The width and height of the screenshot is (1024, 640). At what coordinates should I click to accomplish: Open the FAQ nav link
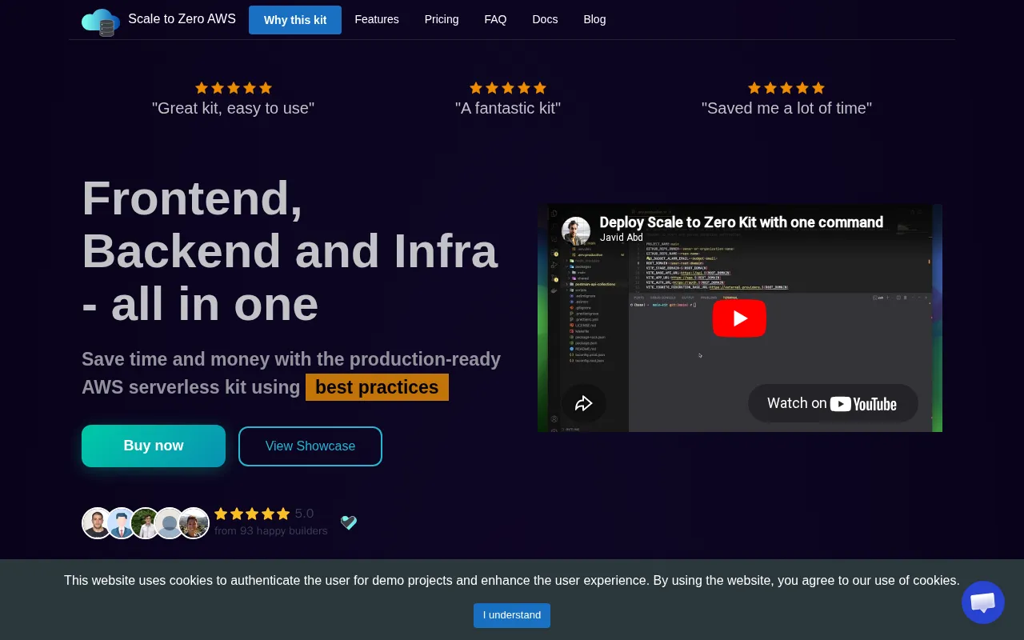pos(495,19)
